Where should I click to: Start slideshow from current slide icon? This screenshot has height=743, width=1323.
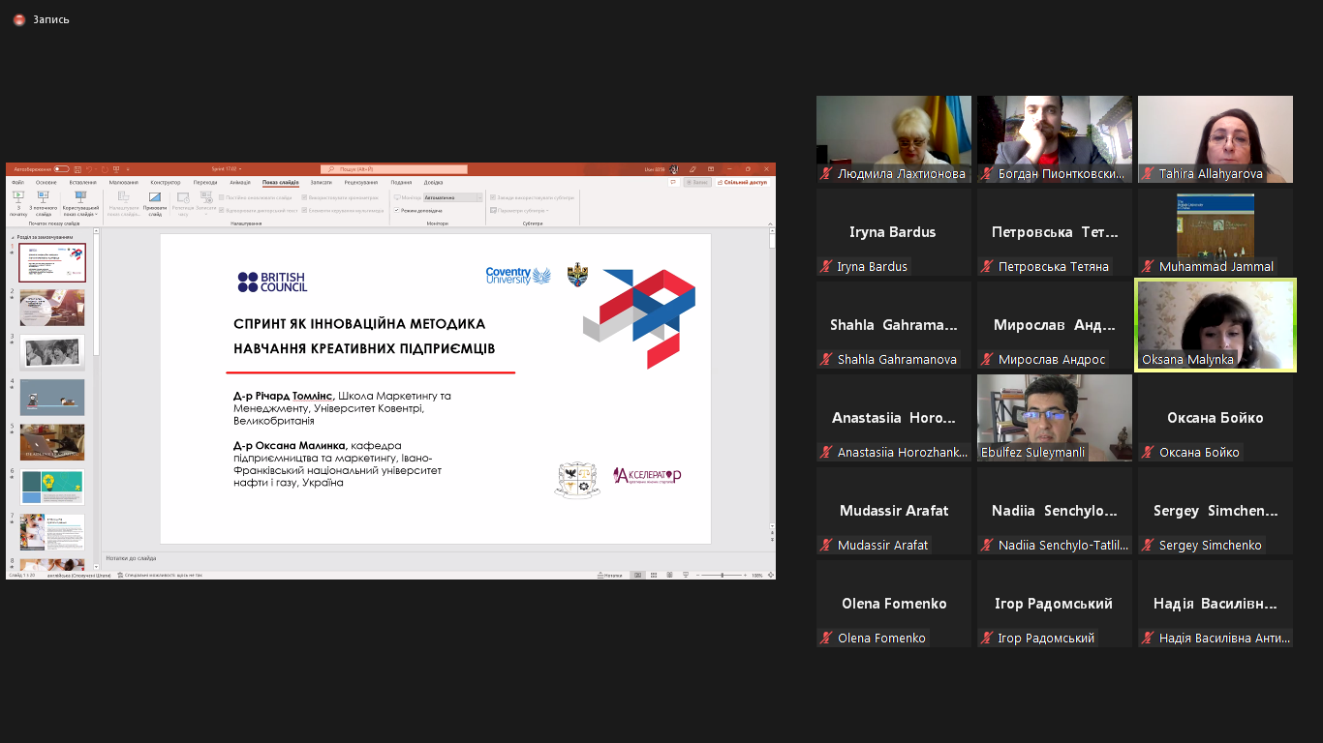coord(43,200)
